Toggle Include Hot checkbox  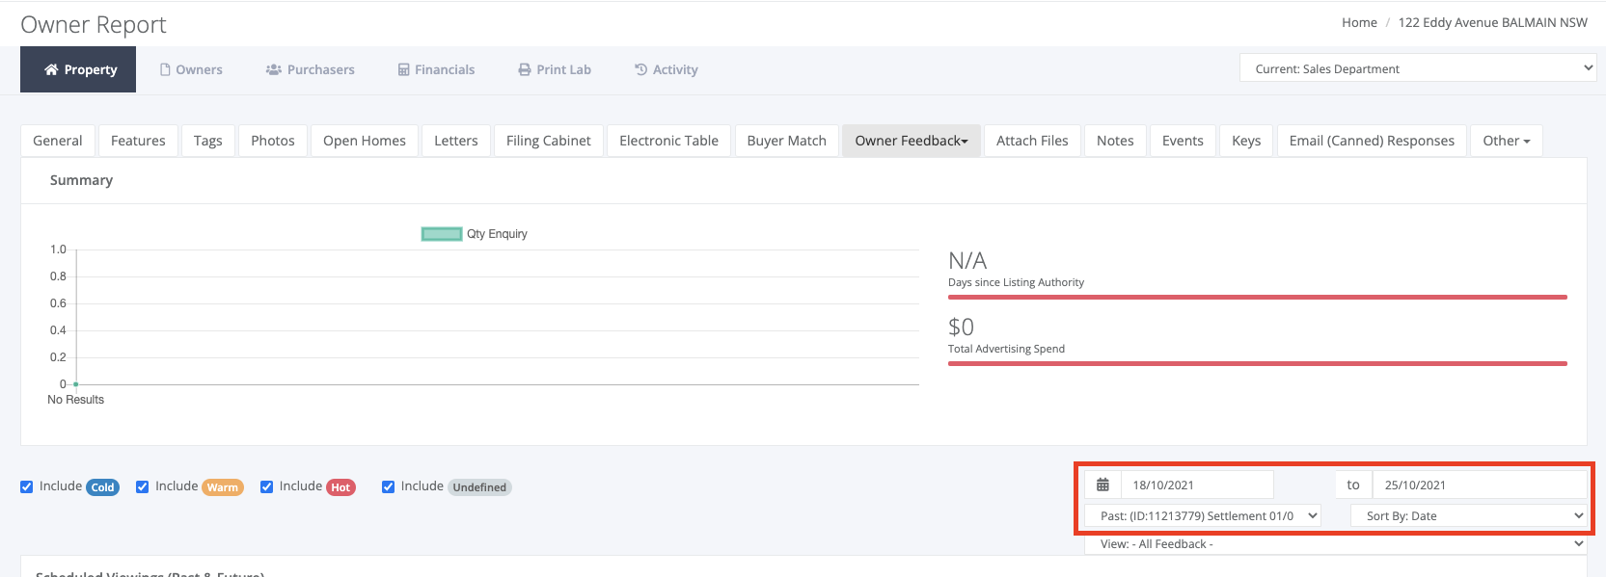[x=267, y=487]
